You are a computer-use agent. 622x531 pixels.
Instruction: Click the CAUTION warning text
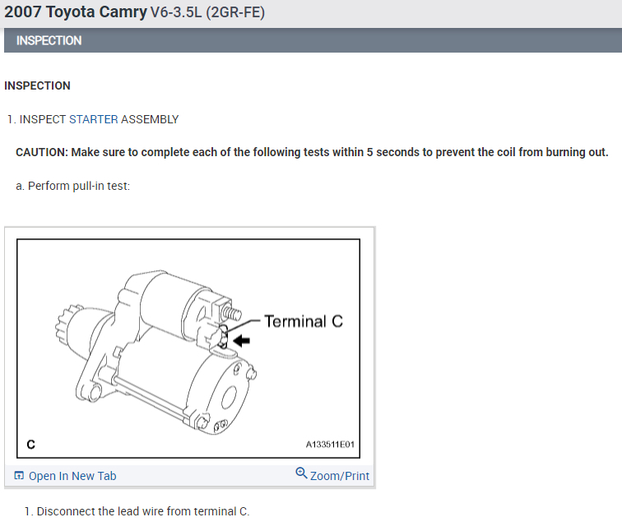point(312,153)
